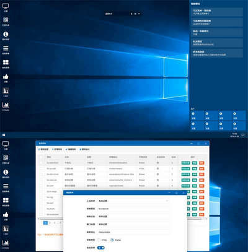The image size is (248, 252).
Task: Open the monitor icon on the lower desktop sidebar
Action: coord(6,144)
